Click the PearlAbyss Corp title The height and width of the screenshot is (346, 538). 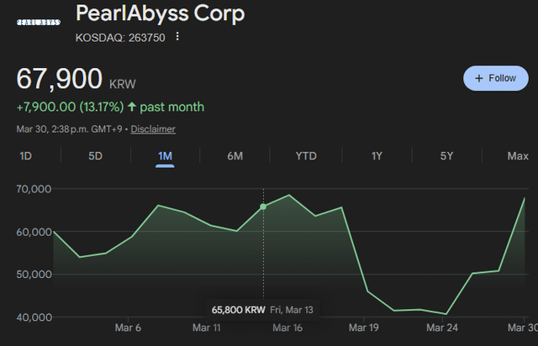pyautogui.click(x=161, y=13)
